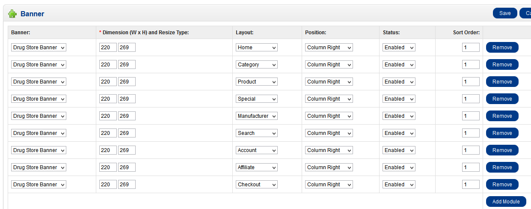Change the Special layout selection
The height and width of the screenshot is (209, 531).
click(x=257, y=99)
